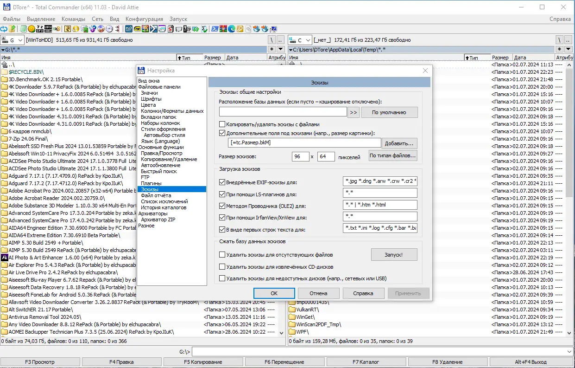
Task: Click the PowerShell icon in toolbar
Action: tap(215, 29)
